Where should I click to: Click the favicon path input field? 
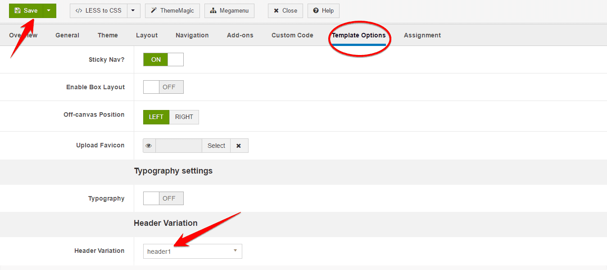click(x=179, y=146)
